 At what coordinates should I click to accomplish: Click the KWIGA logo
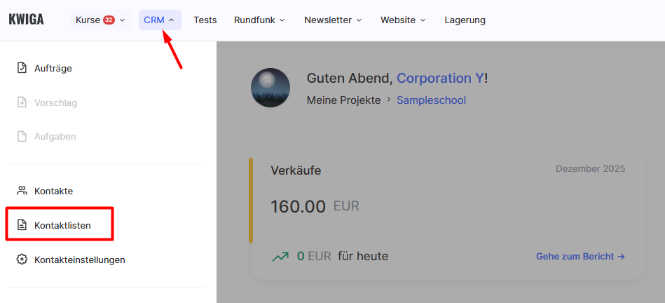(26, 20)
